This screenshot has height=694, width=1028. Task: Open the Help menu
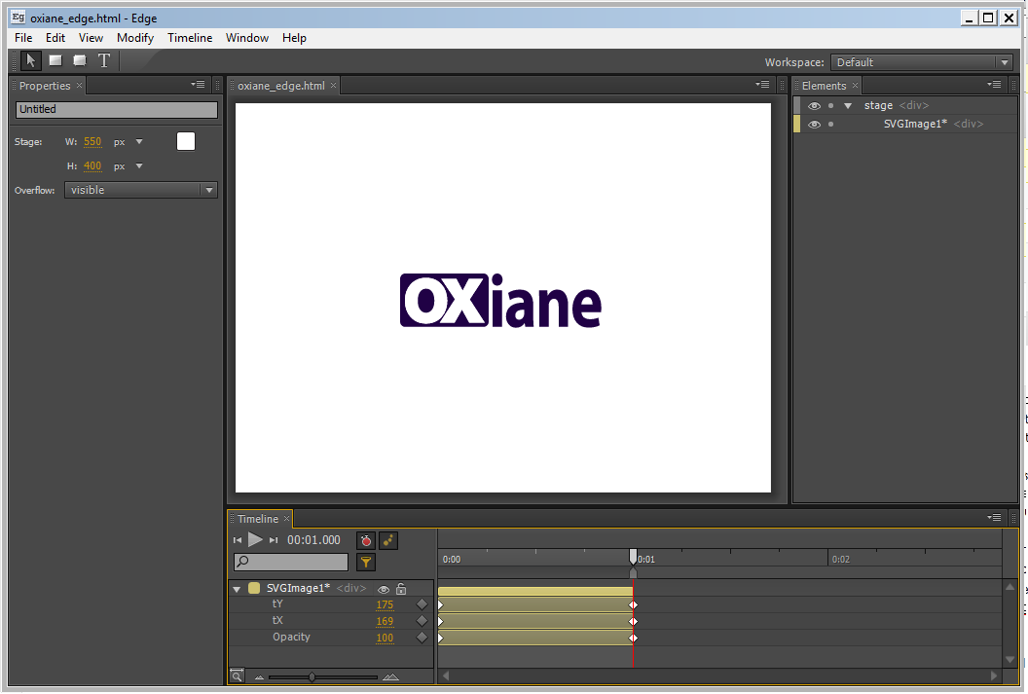click(294, 38)
